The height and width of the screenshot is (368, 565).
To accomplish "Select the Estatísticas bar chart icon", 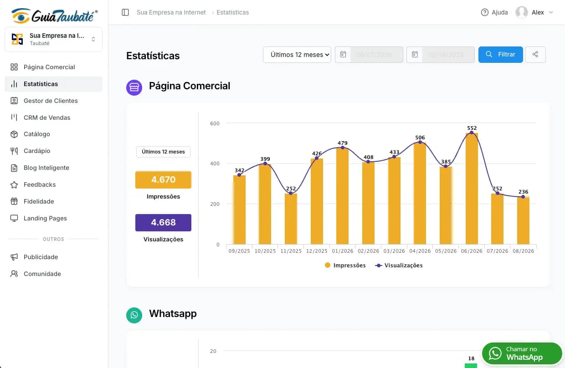I will tap(14, 84).
